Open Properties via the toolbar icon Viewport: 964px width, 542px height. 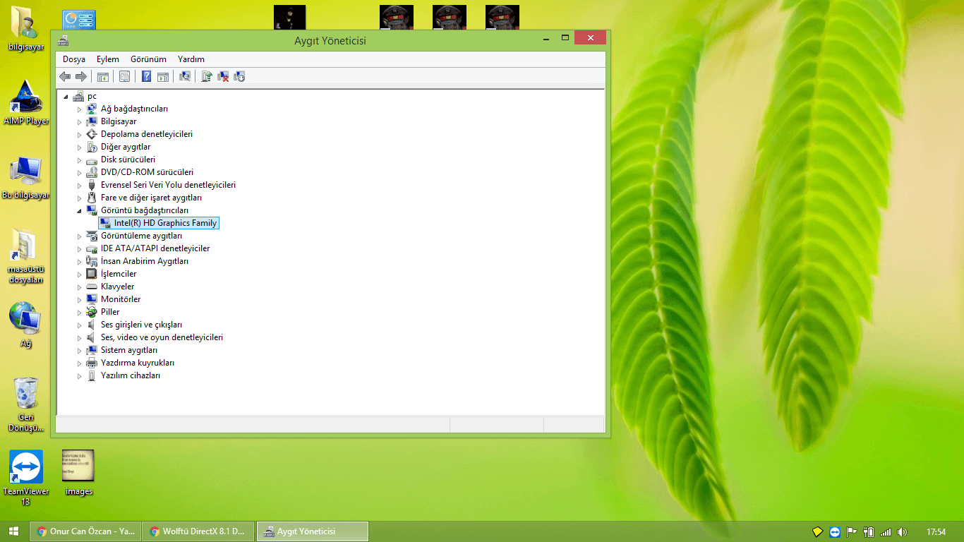point(124,76)
